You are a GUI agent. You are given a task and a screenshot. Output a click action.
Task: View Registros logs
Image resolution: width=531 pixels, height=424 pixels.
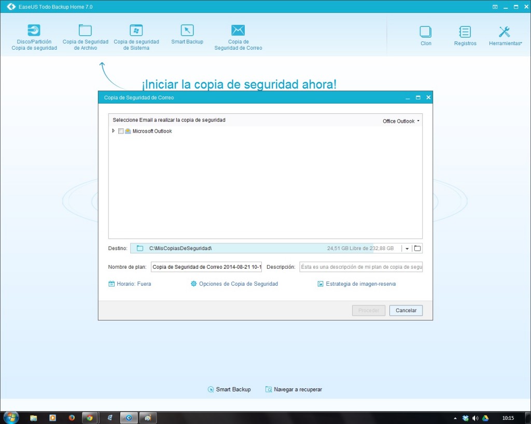click(x=465, y=32)
